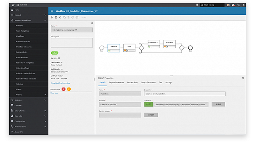Viewport: 255px width, 146px height.
Task: Click the red notifications badge
Action: pos(63,89)
